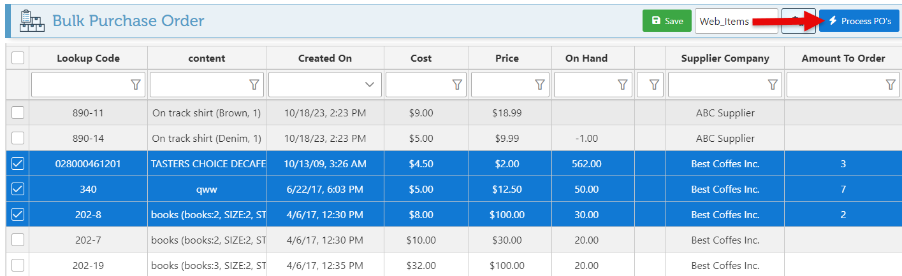Uncheck the row 340 checkbox
This screenshot has height=276, width=902.
(18, 189)
